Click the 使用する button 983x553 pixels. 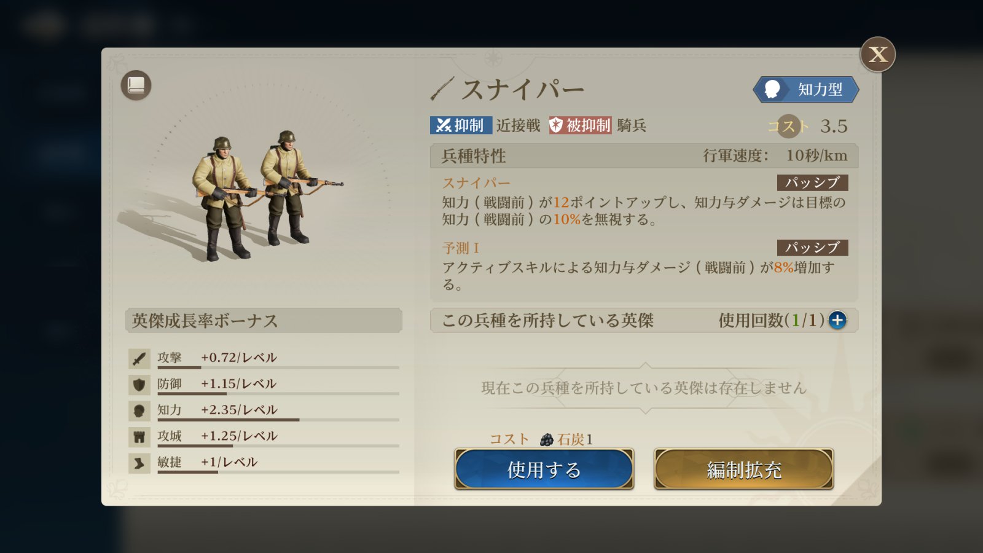click(x=544, y=469)
